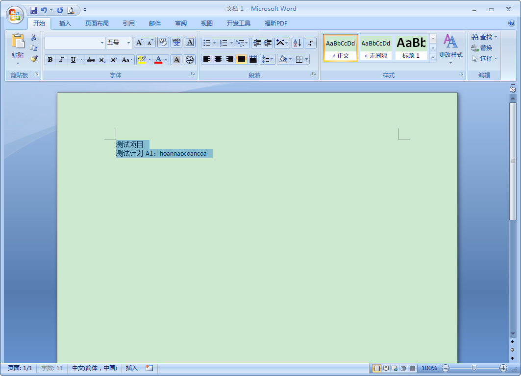Screen dimensions: 521x376
Task: Open the Pinyin Guide icon in Font group
Action: pos(176,43)
